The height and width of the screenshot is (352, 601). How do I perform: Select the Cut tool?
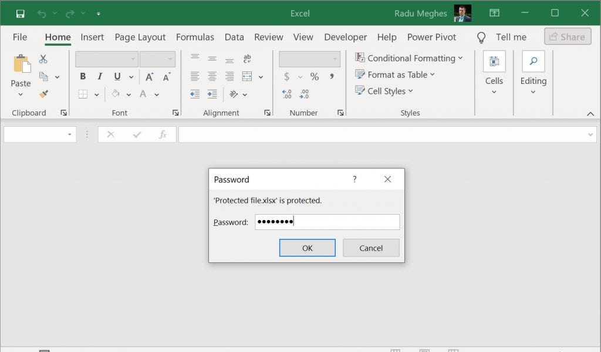tap(43, 59)
